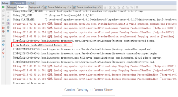The height and width of the screenshot is (97, 178).
Task: Click the red X close icon
Action: pos(3,53)
